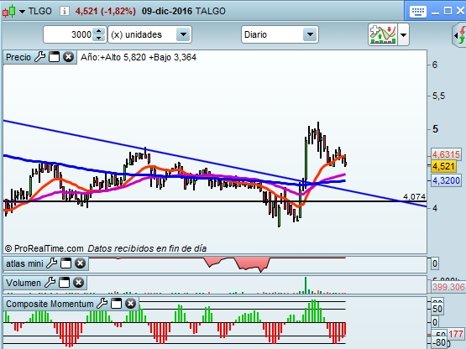Expand the indicators dropdown arrow

[403, 34]
